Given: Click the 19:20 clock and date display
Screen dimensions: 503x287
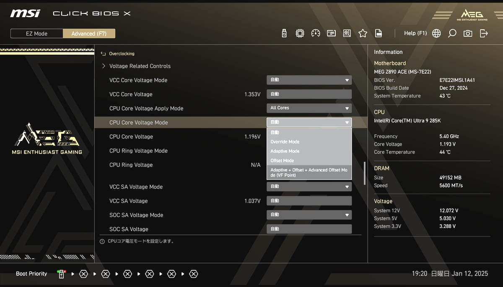Looking at the screenshot, I should (450, 274).
